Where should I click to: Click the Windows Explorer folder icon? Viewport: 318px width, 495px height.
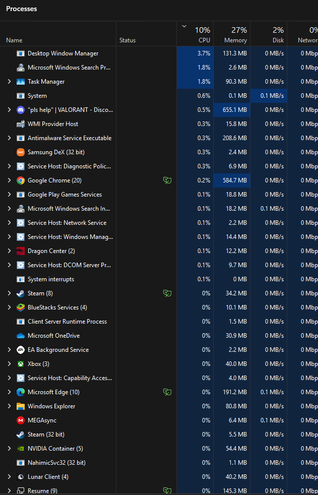[21, 406]
